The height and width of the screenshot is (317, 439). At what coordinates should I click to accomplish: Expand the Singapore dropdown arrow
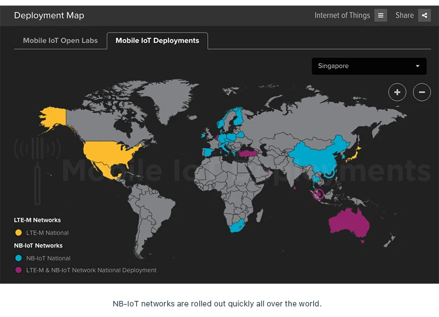point(417,66)
